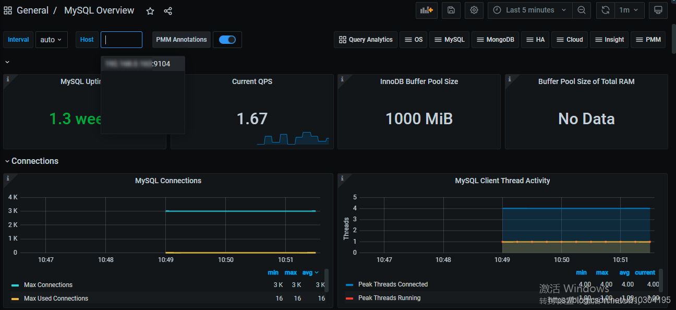The height and width of the screenshot is (310, 676).
Task: Select the :9104 host option
Action: tap(143, 64)
